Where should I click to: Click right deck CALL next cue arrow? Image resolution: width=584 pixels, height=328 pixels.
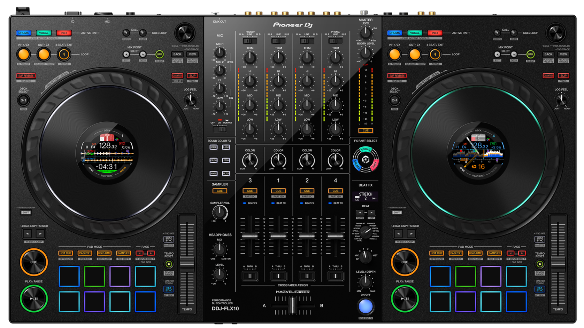click(514, 33)
